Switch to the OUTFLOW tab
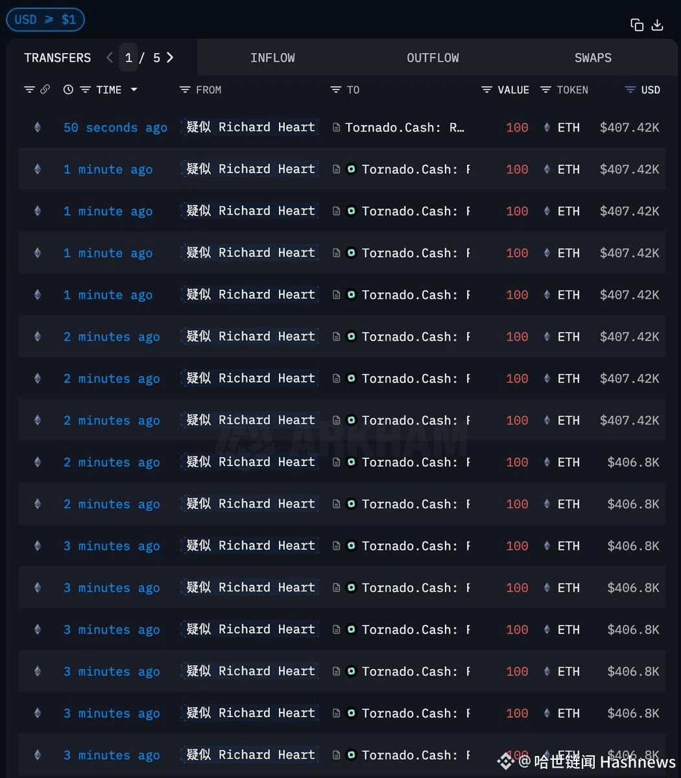Viewport: 681px width, 778px height. tap(433, 58)
